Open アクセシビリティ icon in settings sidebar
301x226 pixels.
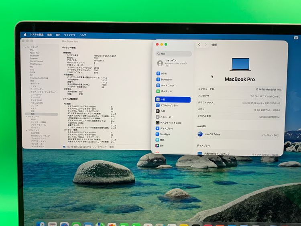coord(158,105)
